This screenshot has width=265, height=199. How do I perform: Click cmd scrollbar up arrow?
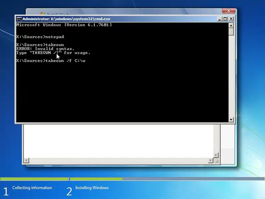tap(231, 26)
